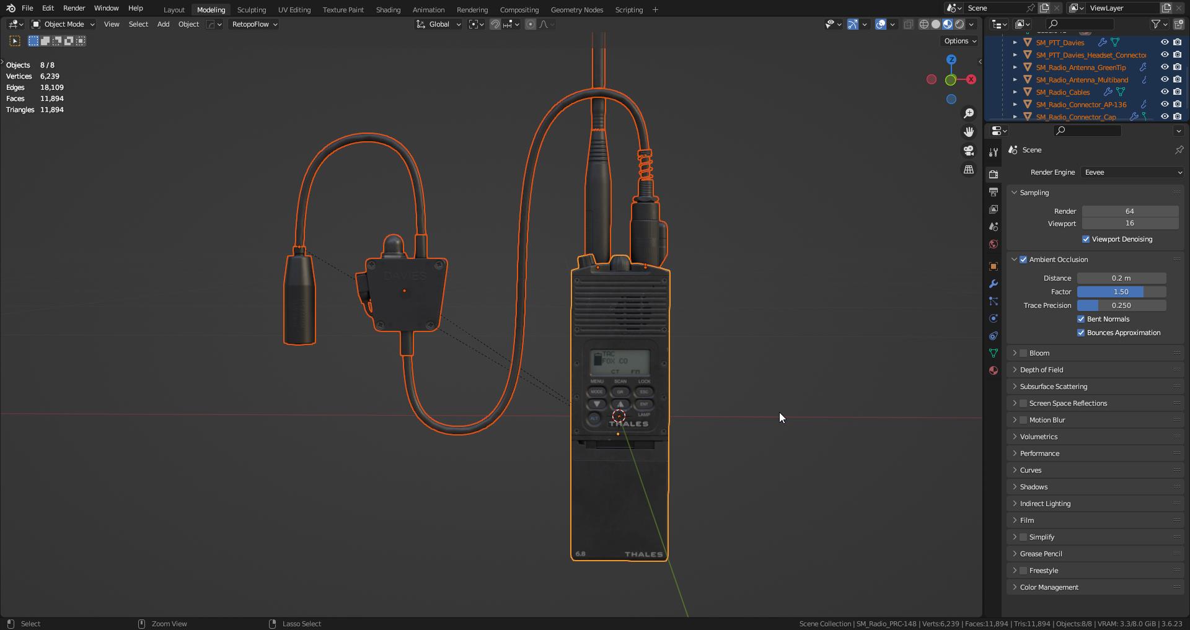
Task: Open the Options button in the viewport
Action: click(x=959, y=41)
